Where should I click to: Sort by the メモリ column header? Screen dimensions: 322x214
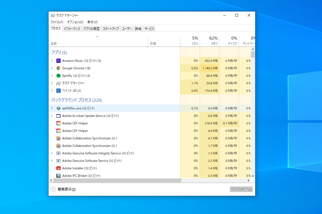(x=209, y=40)
